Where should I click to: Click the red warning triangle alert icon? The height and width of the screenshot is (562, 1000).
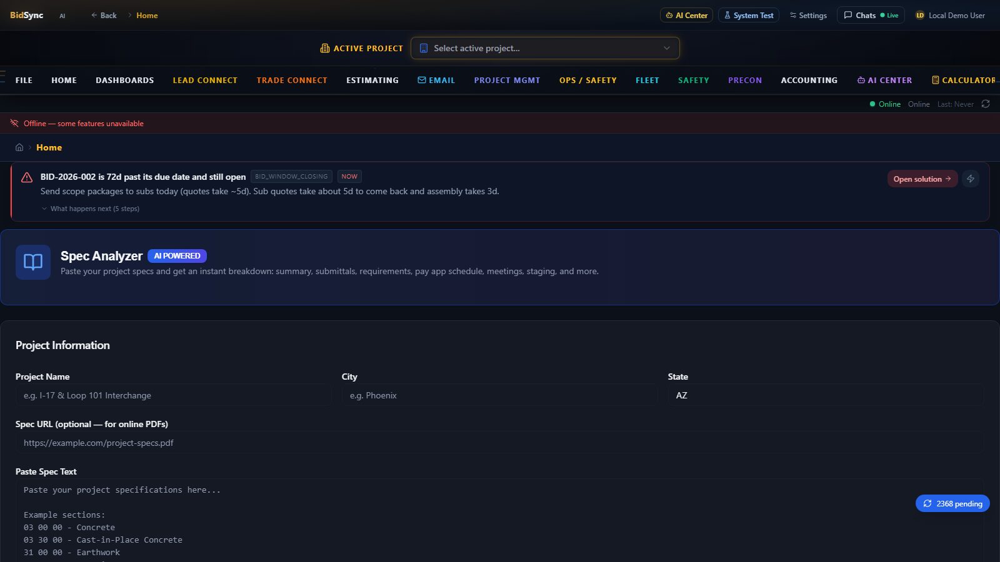click(27, 177)
